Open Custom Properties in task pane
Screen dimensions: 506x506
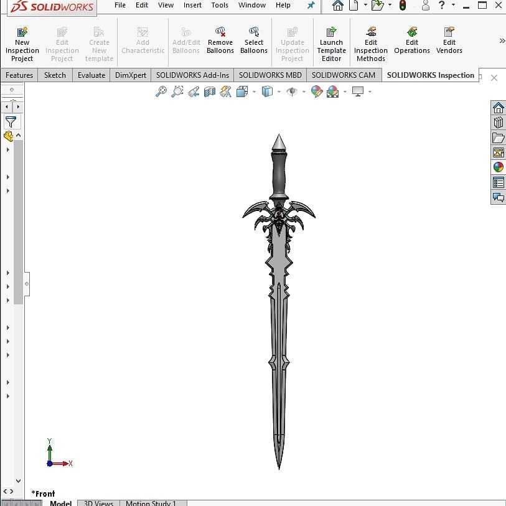point(499,182)
